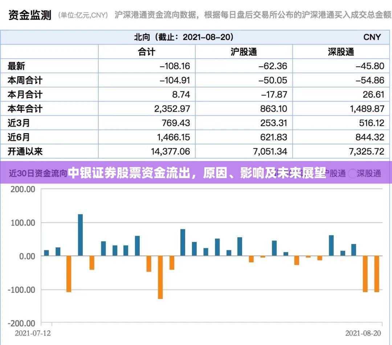Select the 近3月 row label
Viewport: 392px width, 345px height.
19,123
